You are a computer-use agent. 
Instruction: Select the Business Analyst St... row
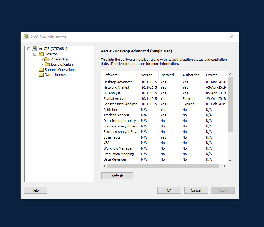(165, 132)
